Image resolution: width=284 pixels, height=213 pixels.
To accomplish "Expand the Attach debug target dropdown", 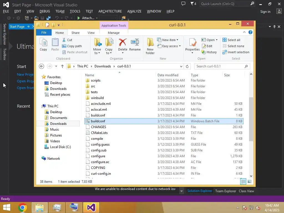I will 97,18.
